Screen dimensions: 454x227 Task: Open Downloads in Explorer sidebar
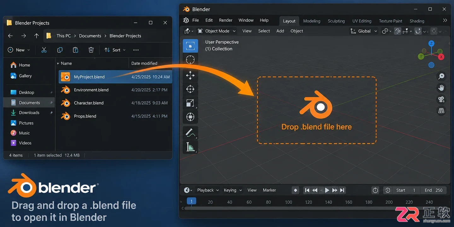[x=29, y=113]
